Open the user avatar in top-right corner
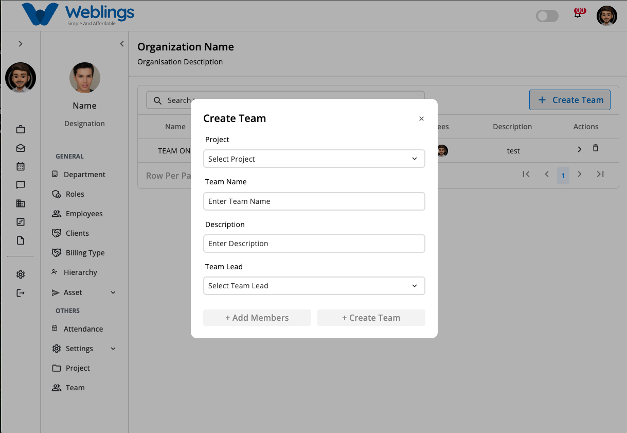The image size is (627, 433). tap(607, 16)
